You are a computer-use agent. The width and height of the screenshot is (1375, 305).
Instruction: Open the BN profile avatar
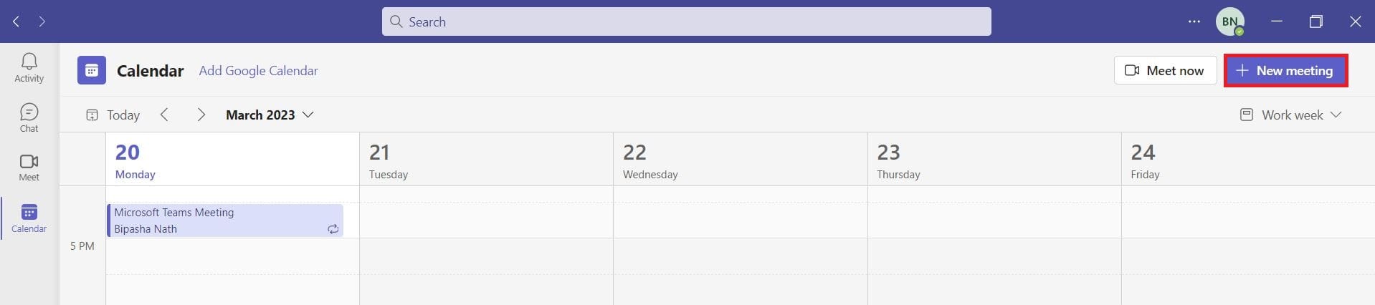[1229, 21]
